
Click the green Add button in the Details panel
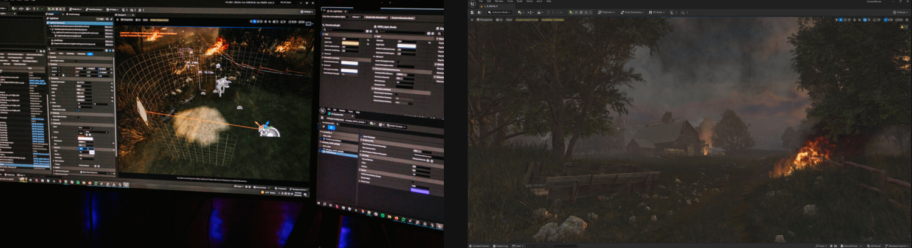100,19
